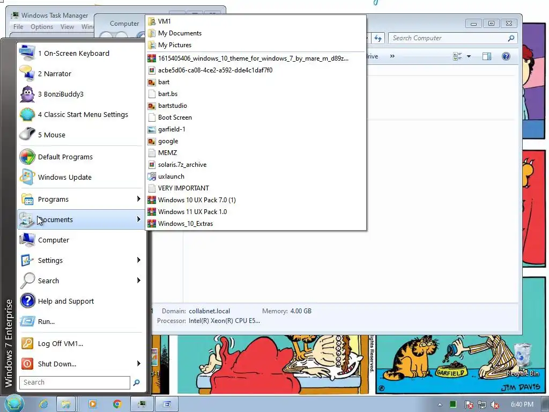Click the start menu Search box
This screenshot has width=549, height=412.
75,382
